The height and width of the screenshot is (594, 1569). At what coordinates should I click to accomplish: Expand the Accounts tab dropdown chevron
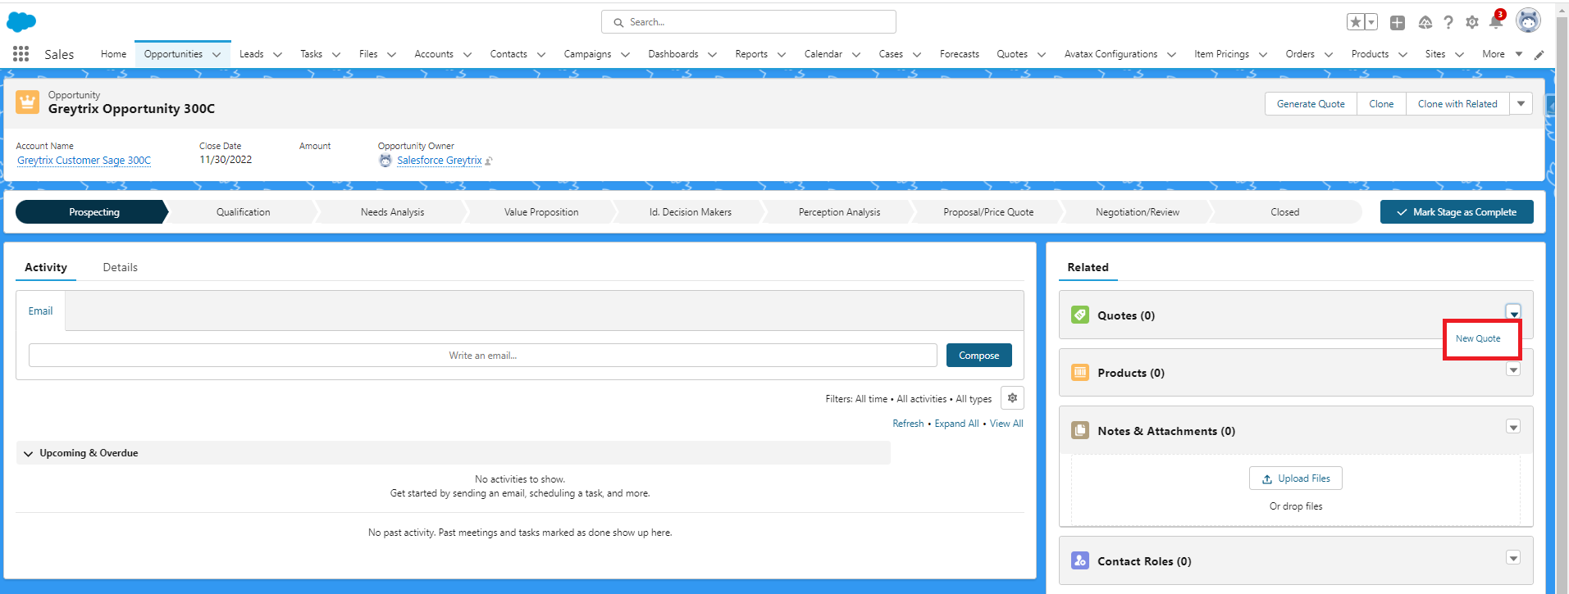point(468,55)
